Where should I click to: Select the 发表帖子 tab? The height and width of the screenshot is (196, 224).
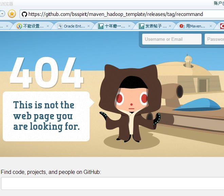click(154, 26)
